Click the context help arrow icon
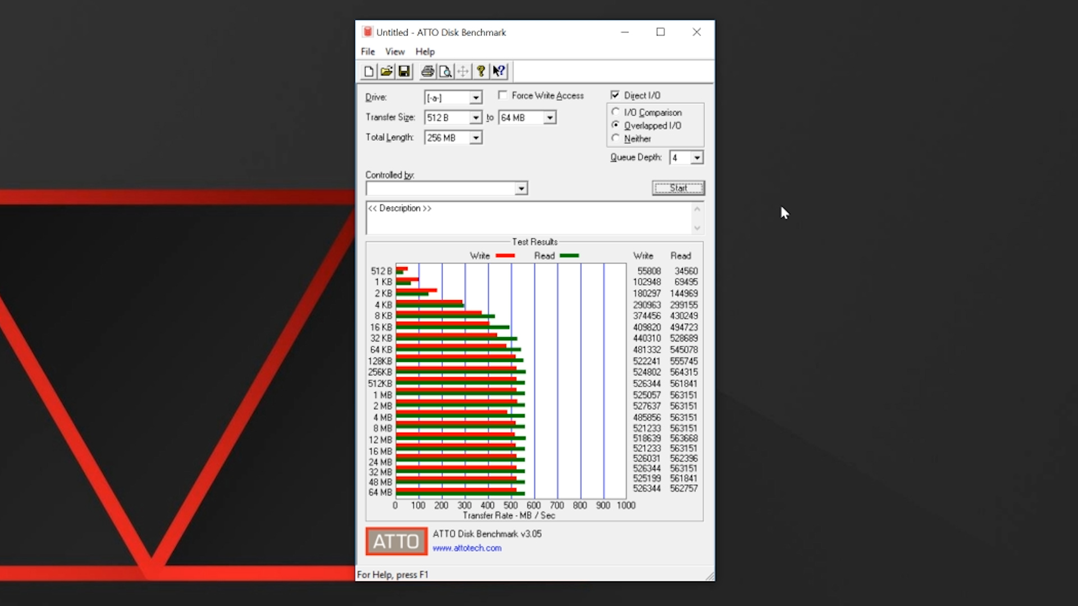This screenshot has width=1078, height=606. point(499,71)
